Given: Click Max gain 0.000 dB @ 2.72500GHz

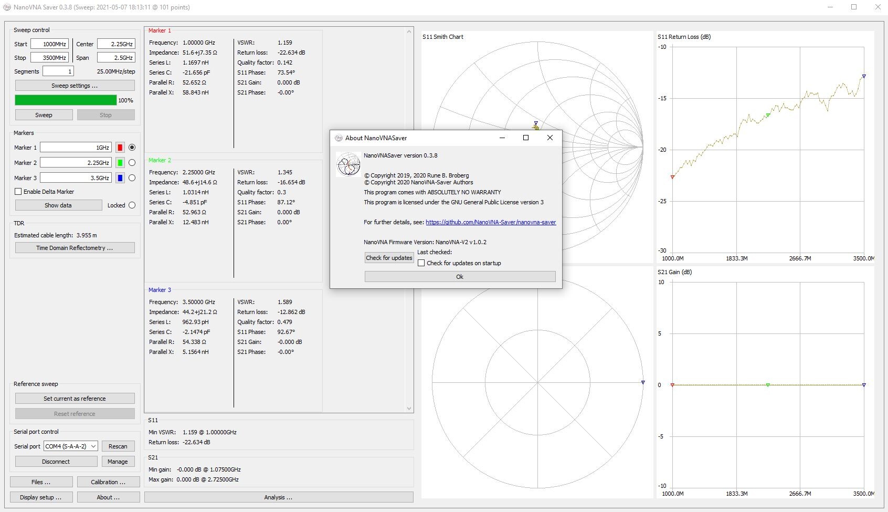Looking at the screenshot, I should (194, 479).
